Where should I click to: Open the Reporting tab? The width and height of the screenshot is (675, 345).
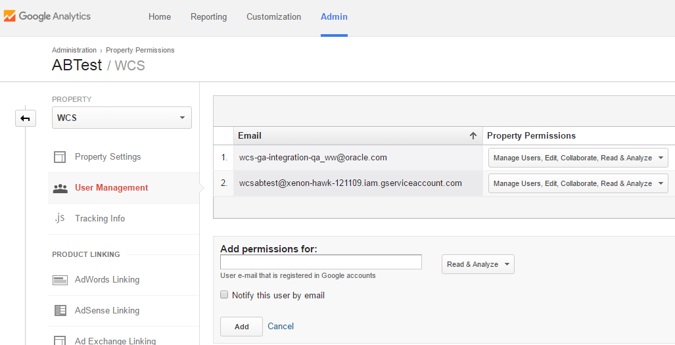point(209,17)
